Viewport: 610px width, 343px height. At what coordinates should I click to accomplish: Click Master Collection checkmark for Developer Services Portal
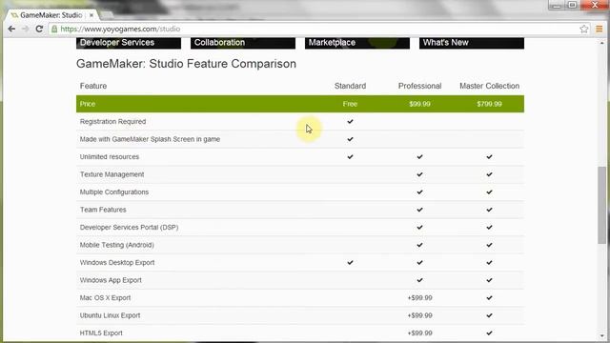489,227
